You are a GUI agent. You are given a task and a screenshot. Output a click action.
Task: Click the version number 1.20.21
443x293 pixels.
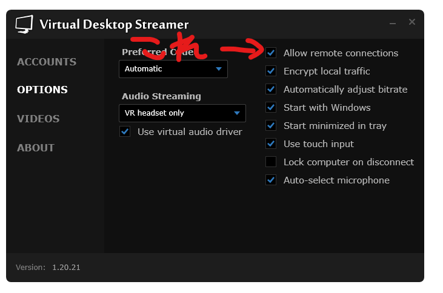point(67,268)
